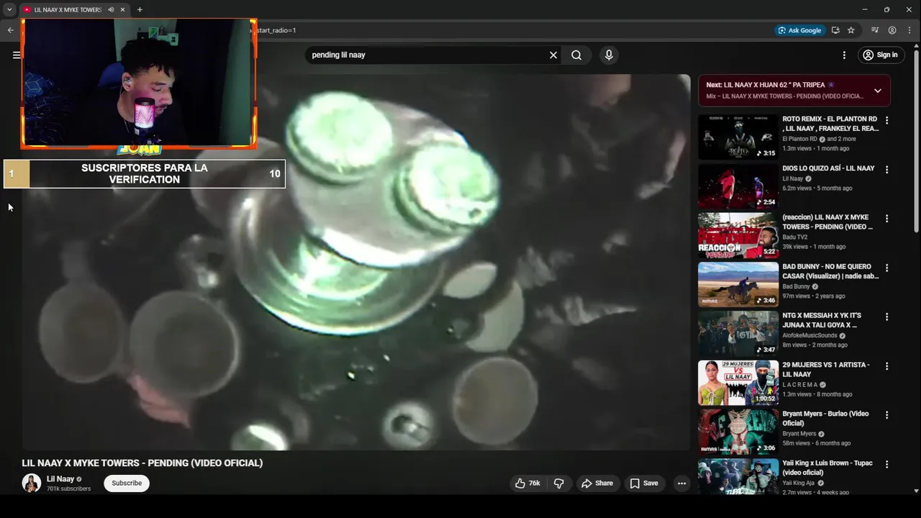Image resolution: width=921 pixels, height=518 pixels.
Task: Clear the search box text with the X
Action: coord(553,55)
